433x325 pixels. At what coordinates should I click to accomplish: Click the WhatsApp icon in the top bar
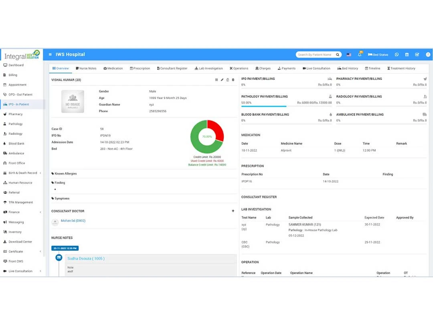[397, 55]
